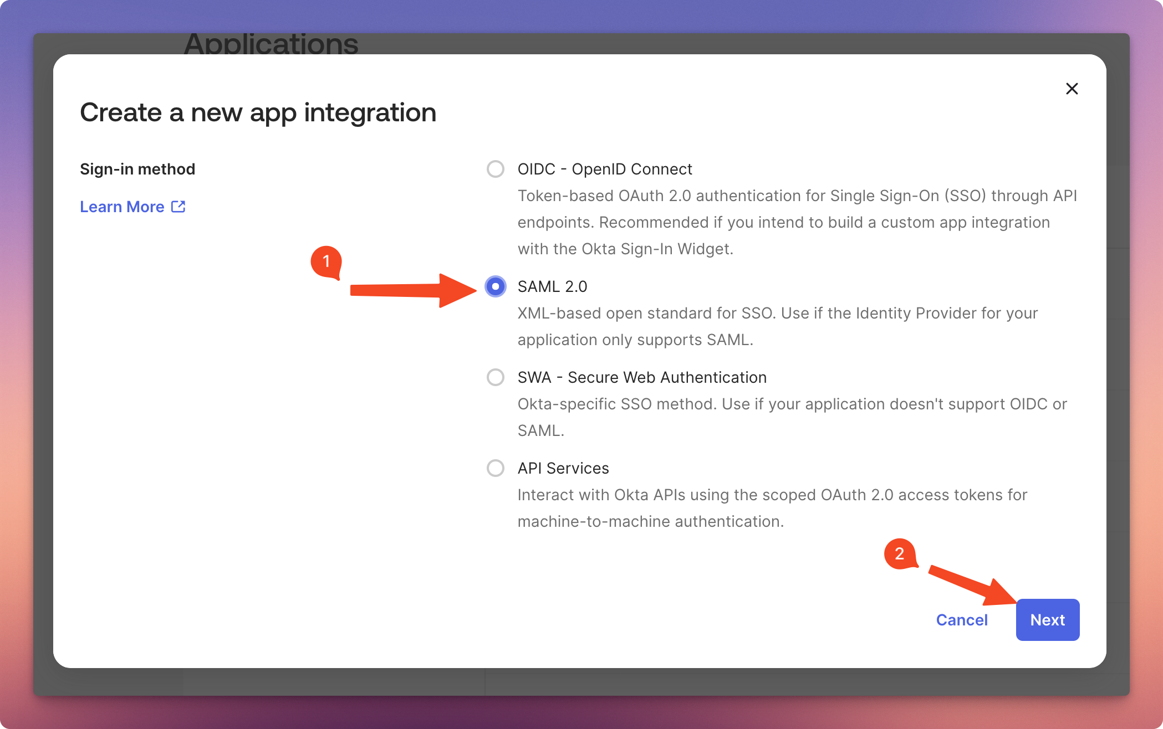This screenshot has height=729, width=1163.
Task: Click the red number 2 annotation marker
Action: (x=899, y=553)
